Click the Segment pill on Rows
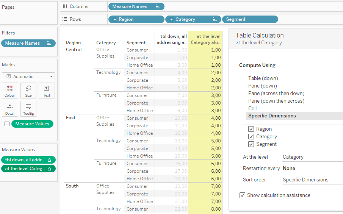This screenshot has height=214, width=343. tap(250, 19)
